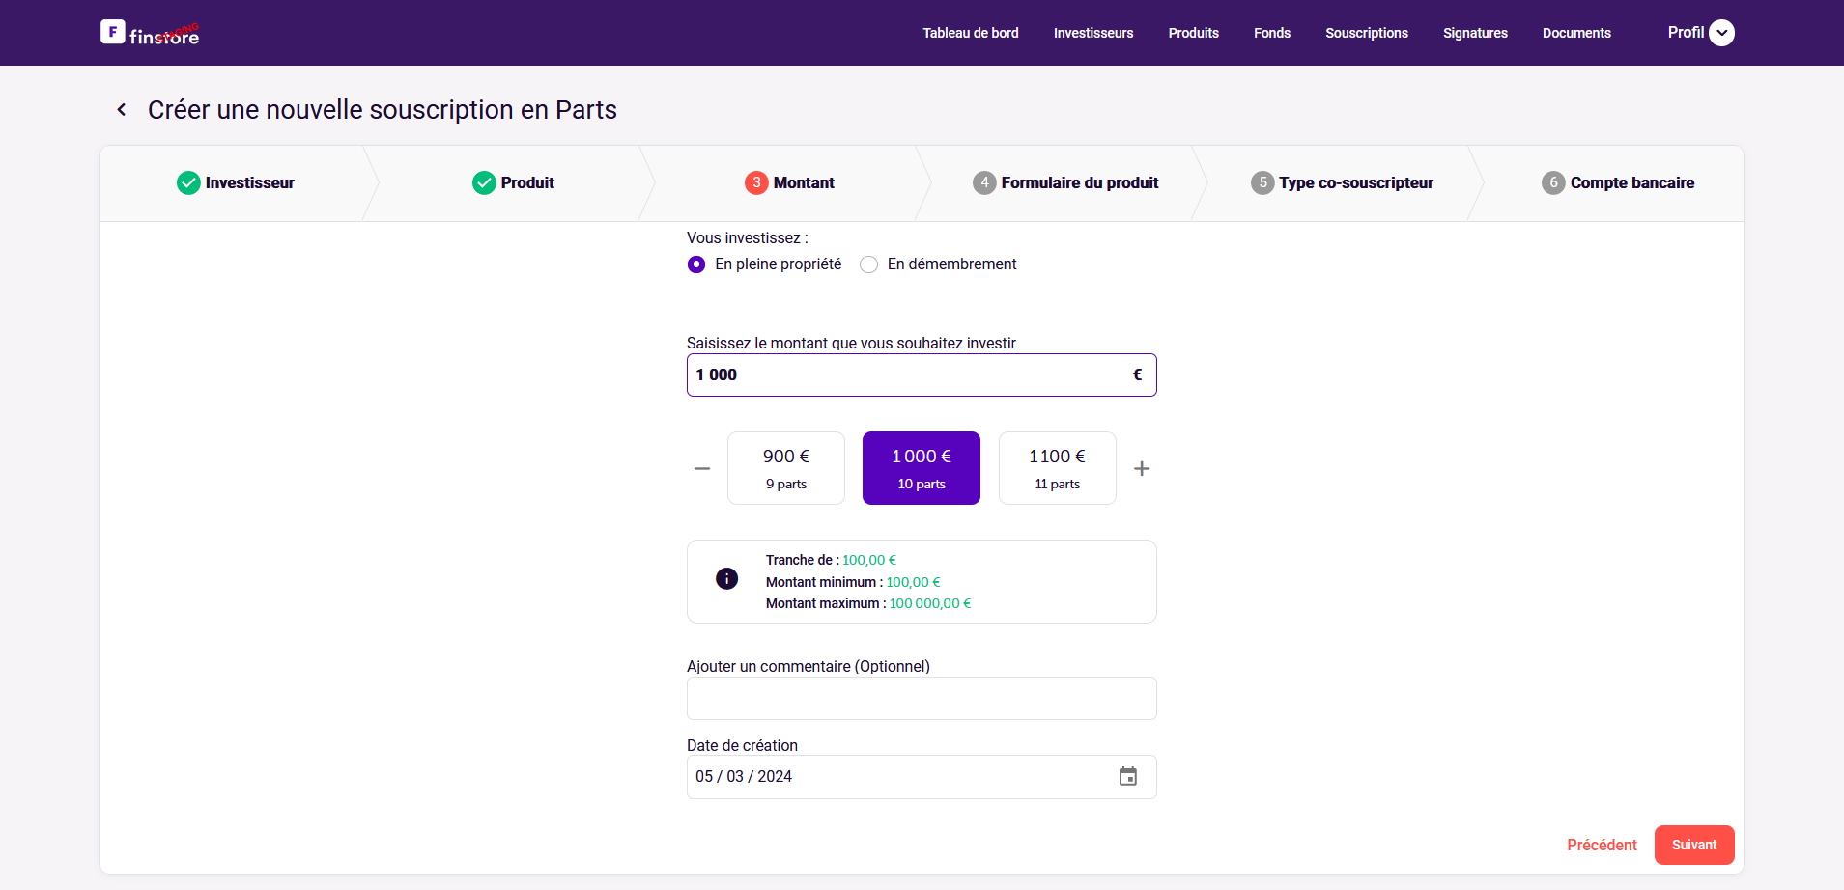Image resolution: width=1844 pixels, height=890 pixels.
Task: Open the Souscriptions menu item
Action: 1366,33
